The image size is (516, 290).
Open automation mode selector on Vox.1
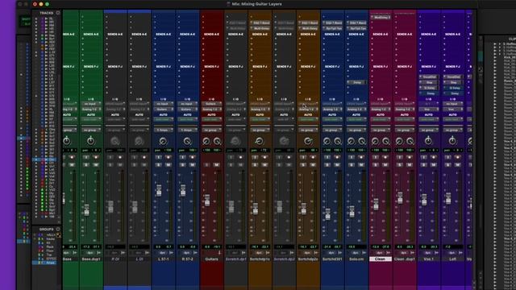pos(428,120)
